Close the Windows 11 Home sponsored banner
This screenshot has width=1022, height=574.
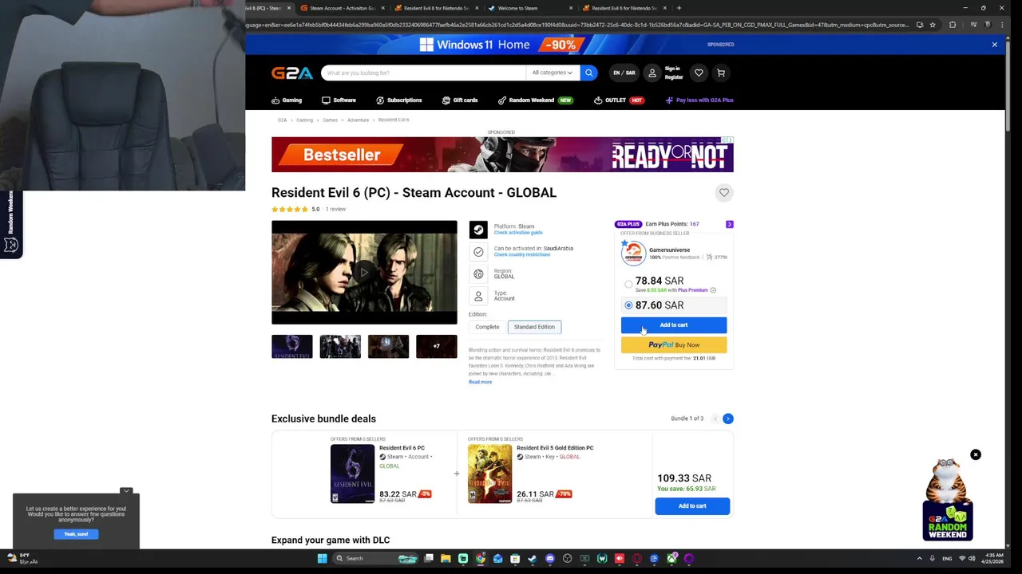click(x=994, y=45)
